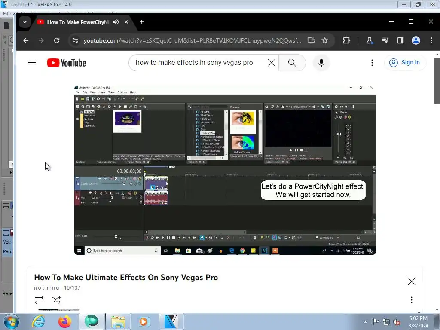The height and width of the screenshot is (330, 440).
Task: Click the youtube.com address bar
Action: (192, 40)
